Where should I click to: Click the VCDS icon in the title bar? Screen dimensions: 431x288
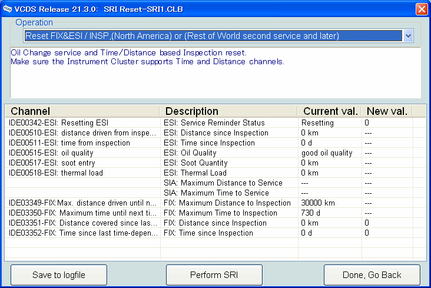[8, 9]
